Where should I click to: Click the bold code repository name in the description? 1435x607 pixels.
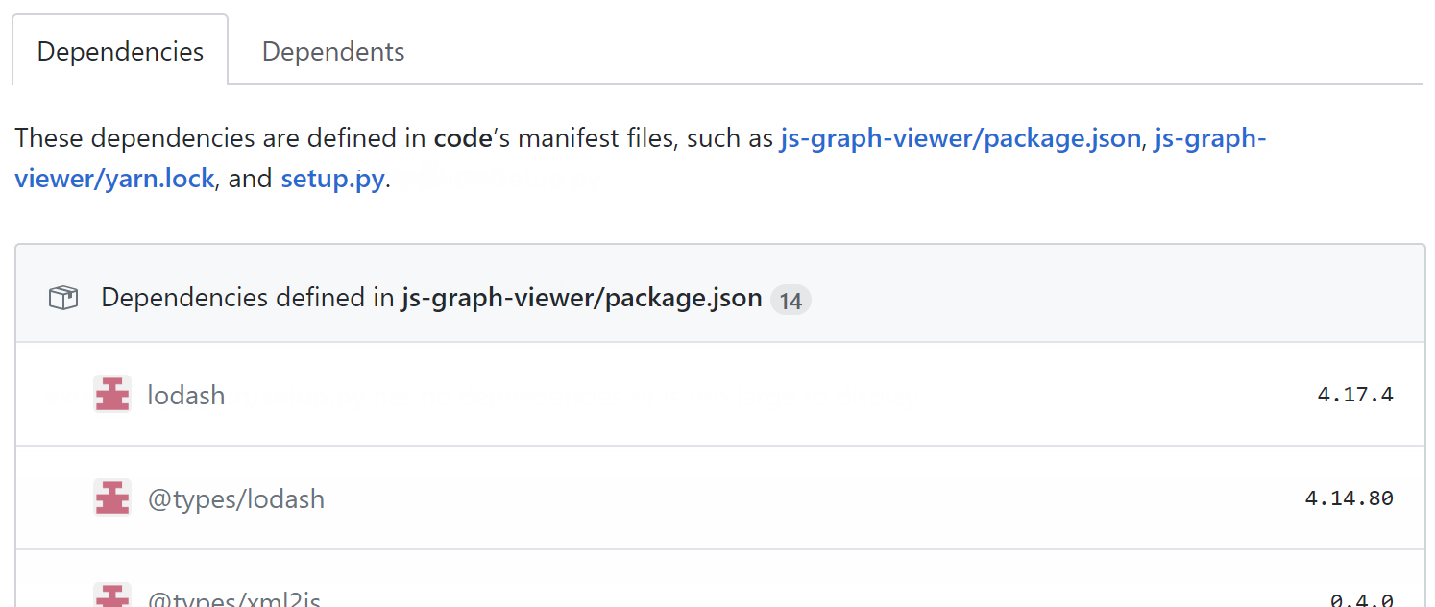coord(462,137)
